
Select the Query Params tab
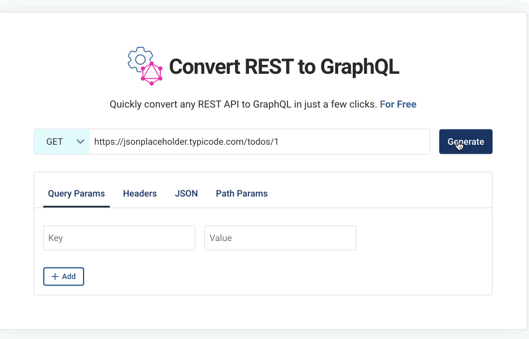[x=76, y=194]
